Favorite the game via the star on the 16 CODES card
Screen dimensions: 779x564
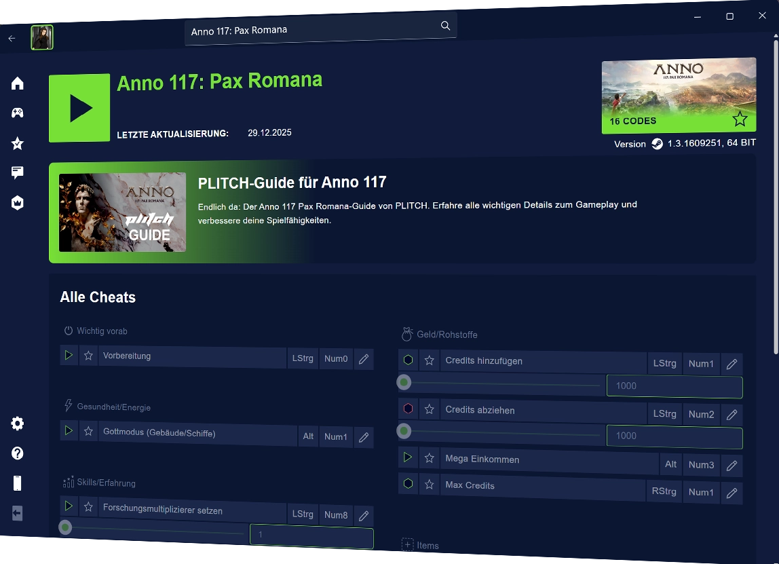pyautogui.click(x=740, y=119)
